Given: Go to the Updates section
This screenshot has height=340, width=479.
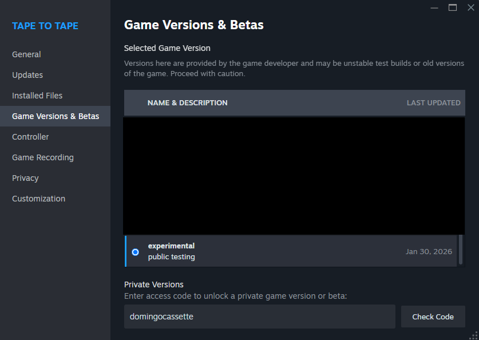Looking at the screenshot, I should click(x=27, y=75).
